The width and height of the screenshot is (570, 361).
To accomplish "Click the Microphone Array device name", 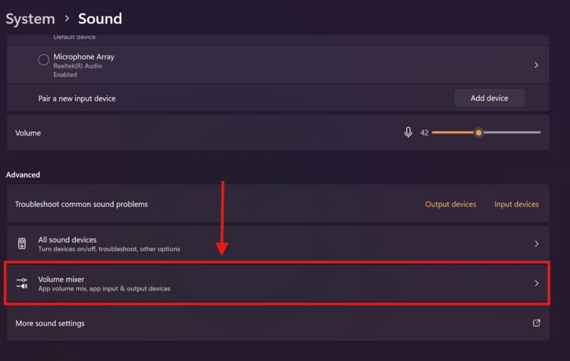I will point(83,56).
